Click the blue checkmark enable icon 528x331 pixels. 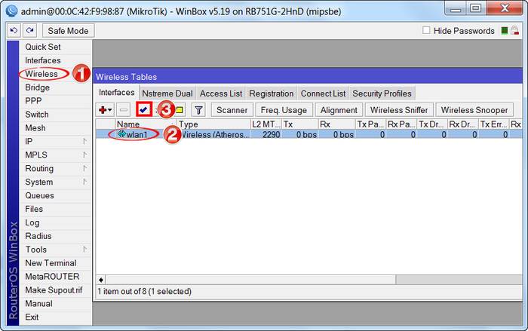pyautogui.click(x=143, y=110)
